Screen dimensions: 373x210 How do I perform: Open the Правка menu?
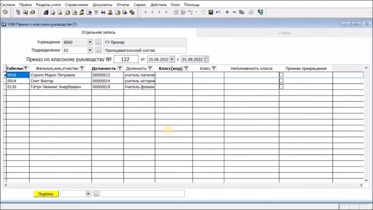click(x=26, y=5)
